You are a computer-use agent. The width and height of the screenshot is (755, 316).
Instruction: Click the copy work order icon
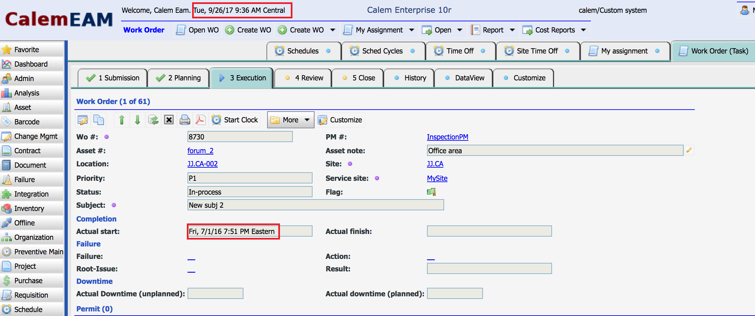coord(99,120)
